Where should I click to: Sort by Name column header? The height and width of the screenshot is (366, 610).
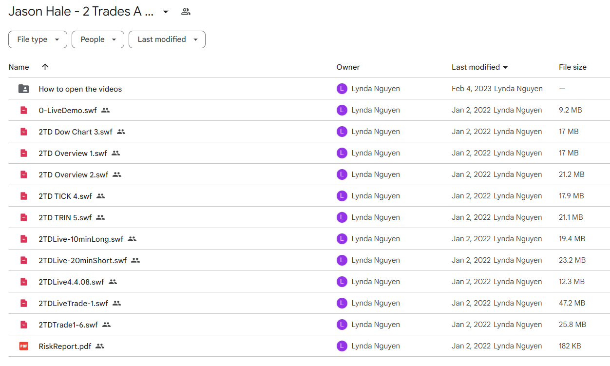pos(19,67)
